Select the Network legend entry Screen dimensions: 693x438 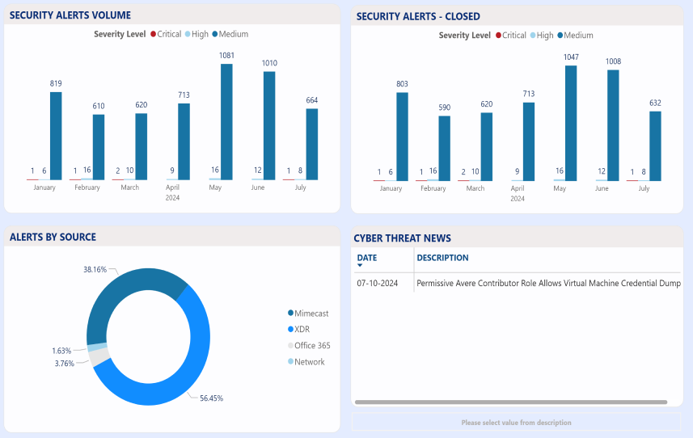click(306, 362)
